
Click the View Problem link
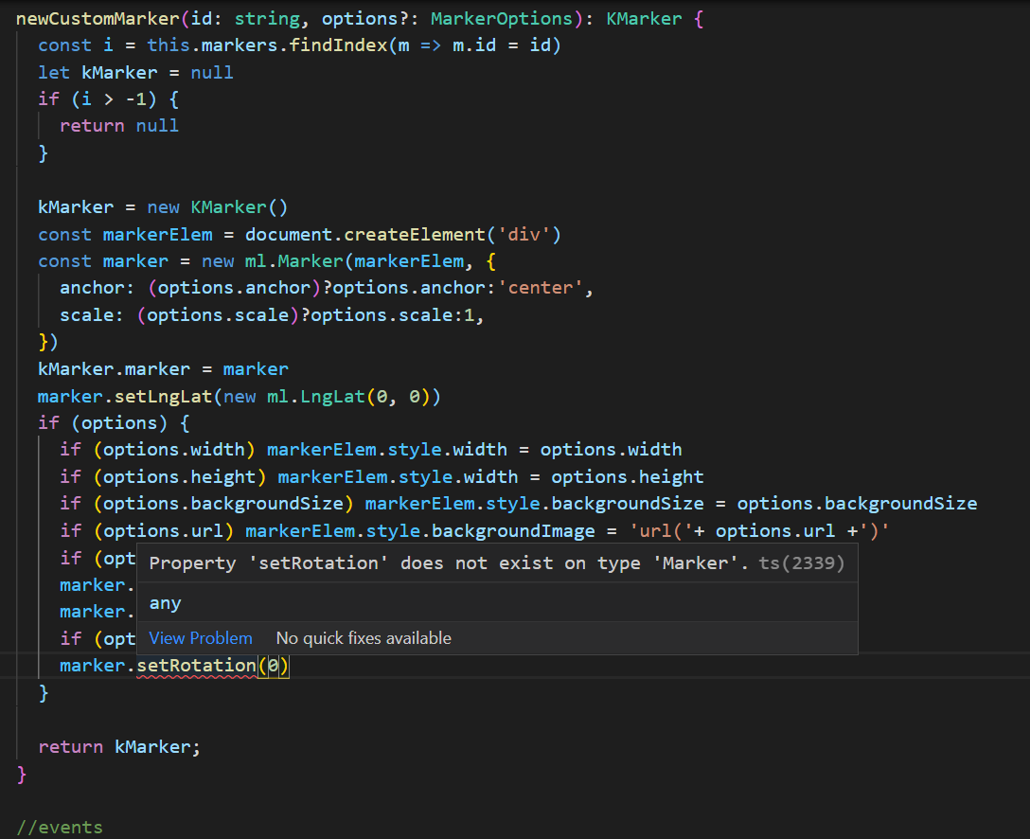(x=200, y=637)
